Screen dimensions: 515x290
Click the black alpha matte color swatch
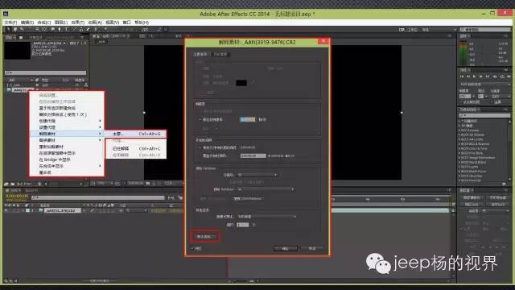point(241,83)
